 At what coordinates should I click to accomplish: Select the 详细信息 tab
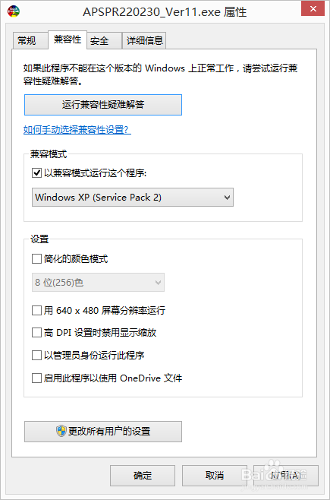coord(144,40)
